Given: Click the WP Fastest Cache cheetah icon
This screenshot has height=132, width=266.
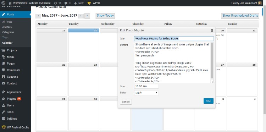Looking at the screenshot, I should 4,127.
